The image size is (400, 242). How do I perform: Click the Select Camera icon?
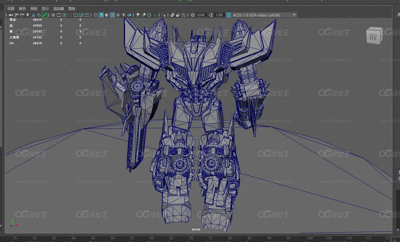pyautogui.click(x=11, y=15)
